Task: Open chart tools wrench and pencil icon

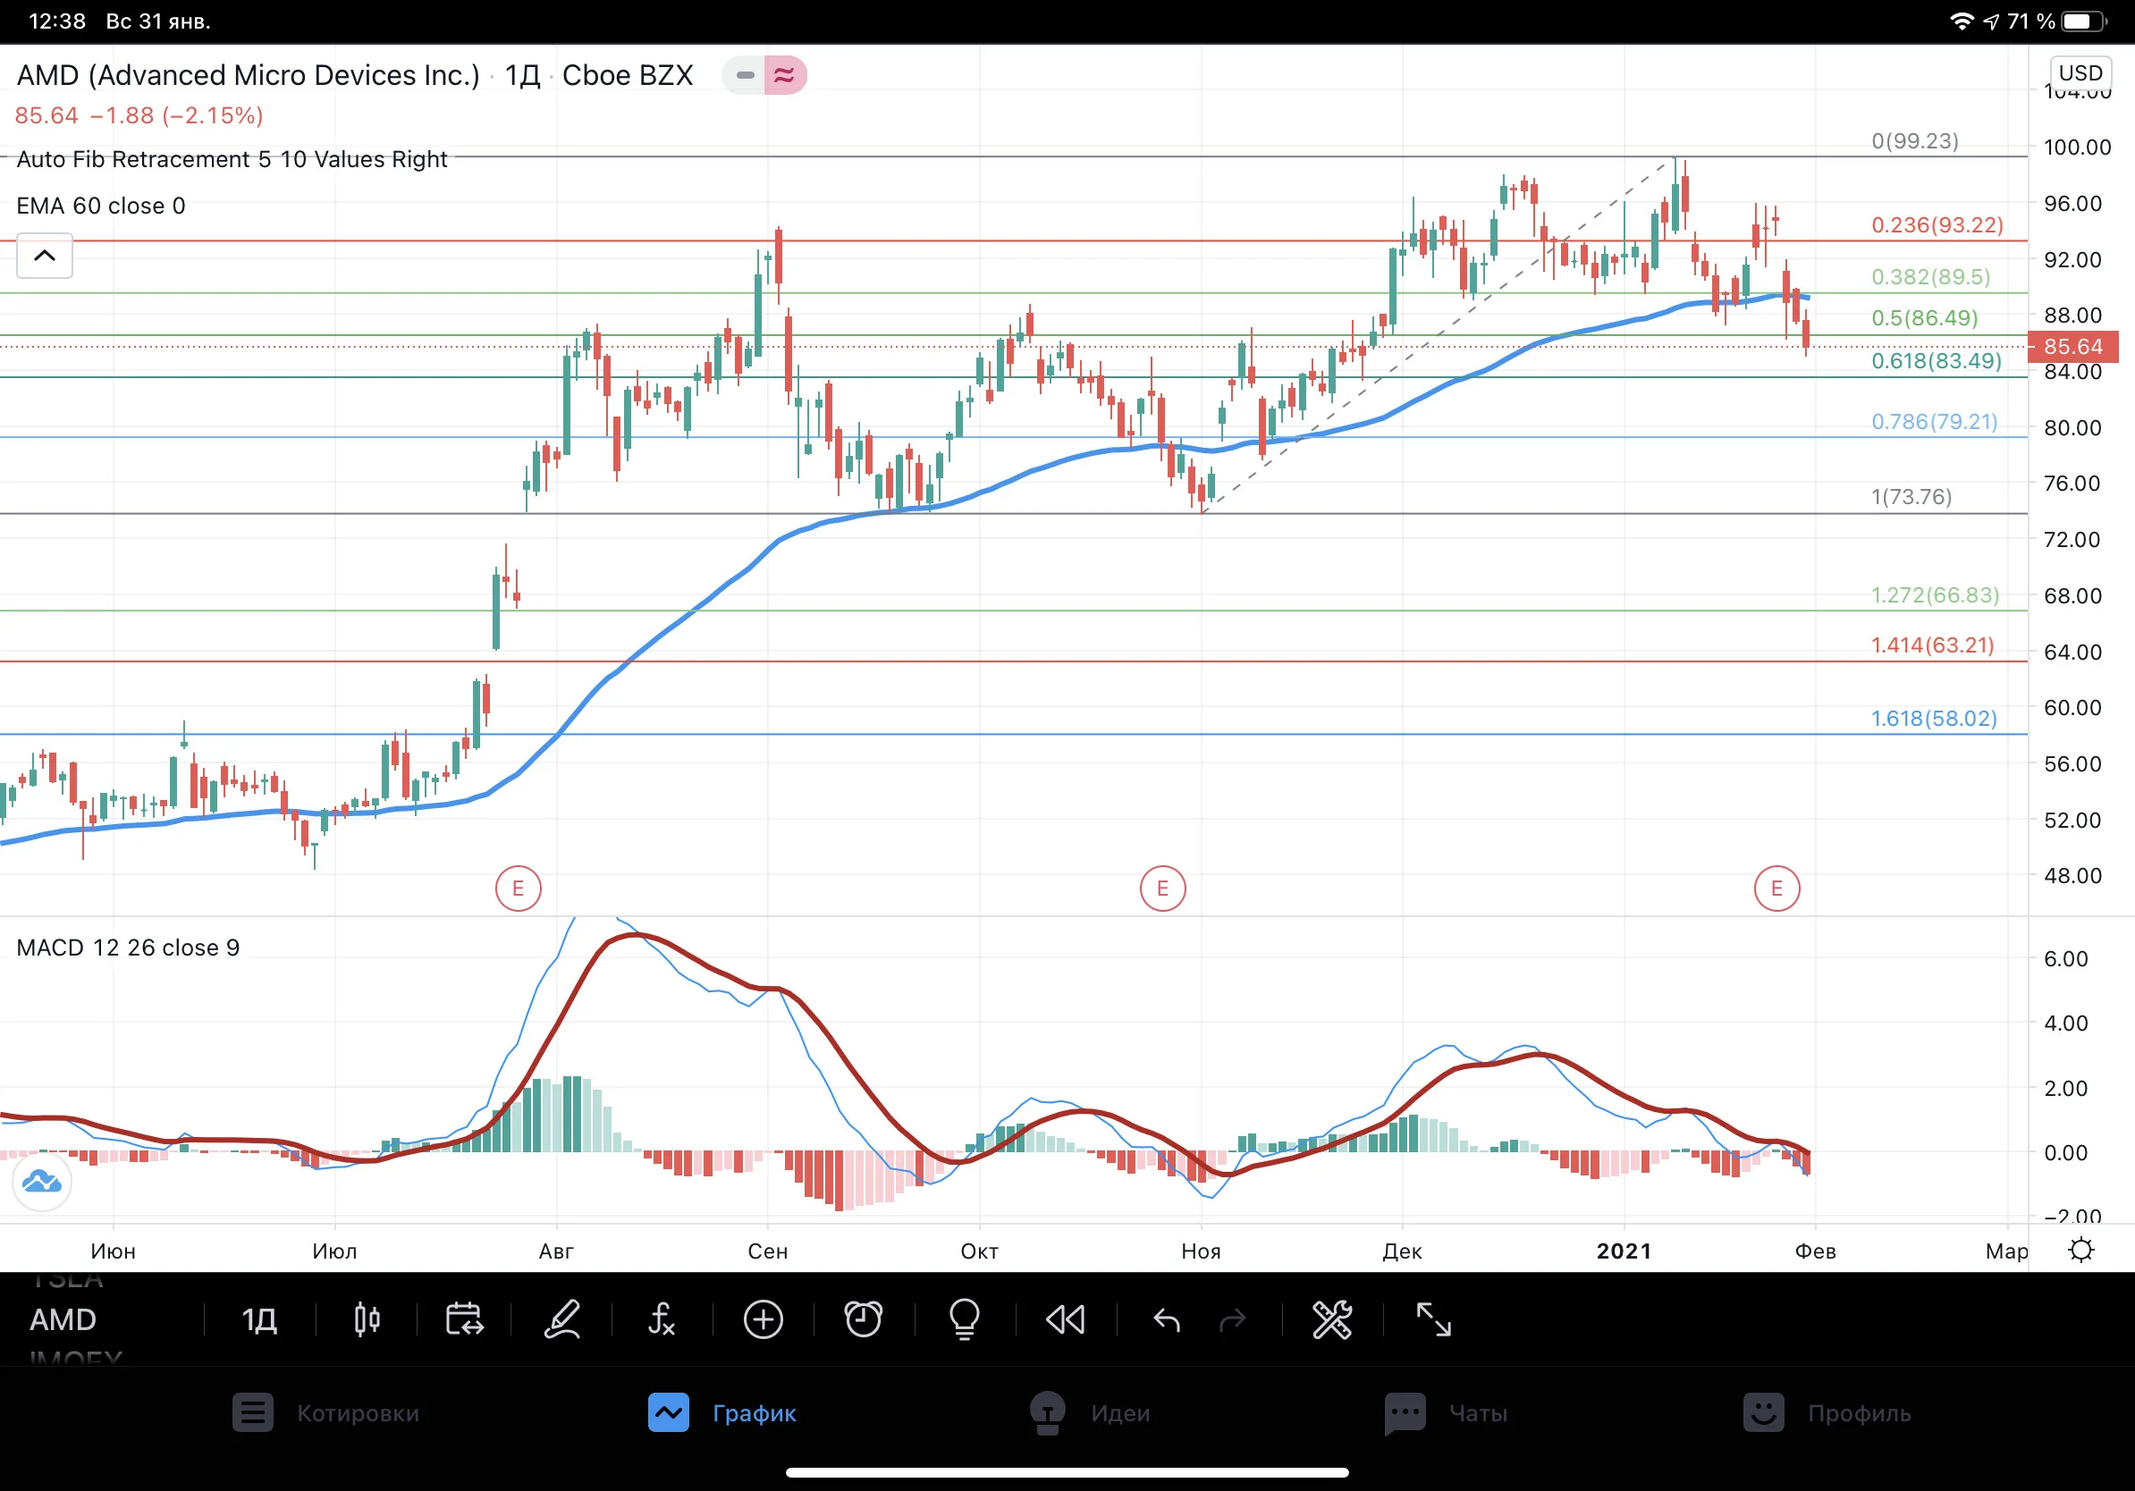Action: pos(1331,1319)
